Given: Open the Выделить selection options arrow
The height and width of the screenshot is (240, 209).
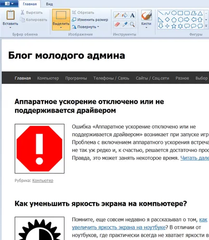Looking at the screenshot, I should point(61,28).
